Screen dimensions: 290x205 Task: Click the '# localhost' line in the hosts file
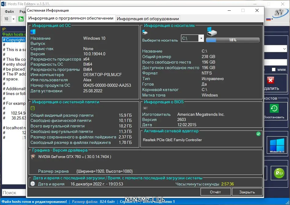14,128
